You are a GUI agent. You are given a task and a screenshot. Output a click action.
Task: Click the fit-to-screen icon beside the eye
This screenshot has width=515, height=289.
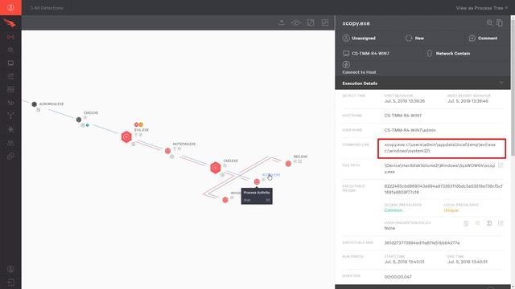coord(311,22)
